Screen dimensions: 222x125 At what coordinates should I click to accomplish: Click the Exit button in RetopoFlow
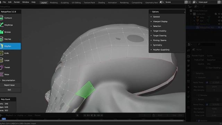(x=9, y=90)
